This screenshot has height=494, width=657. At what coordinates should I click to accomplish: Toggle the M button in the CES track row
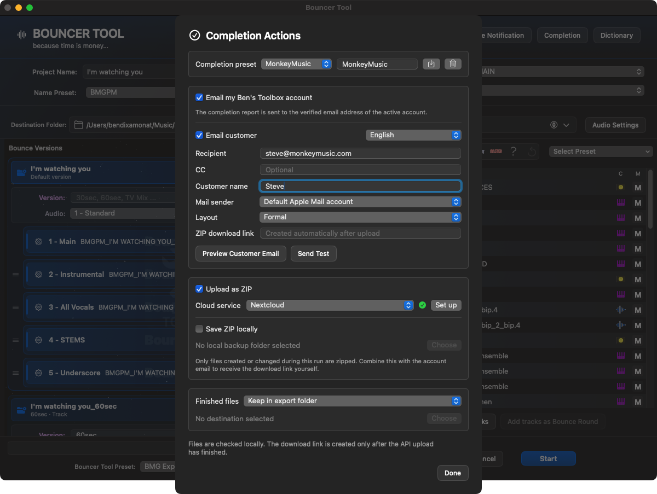tap(637, 187)
